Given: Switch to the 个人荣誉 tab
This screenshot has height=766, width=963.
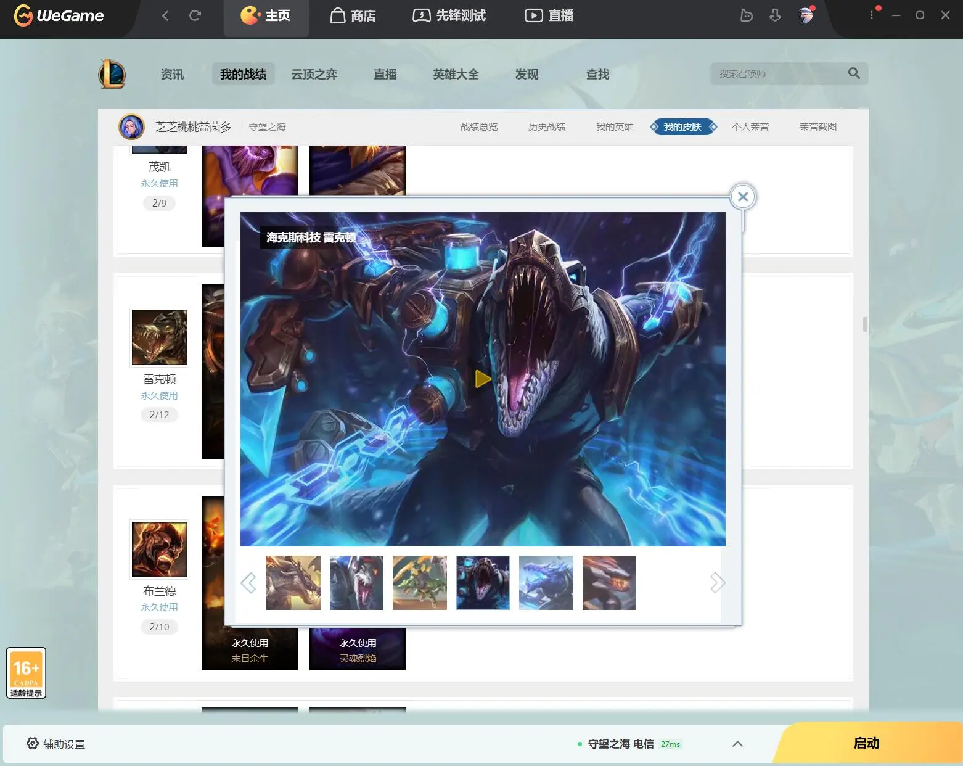Looking at the screenshot, I should click(x=750, y=127).
